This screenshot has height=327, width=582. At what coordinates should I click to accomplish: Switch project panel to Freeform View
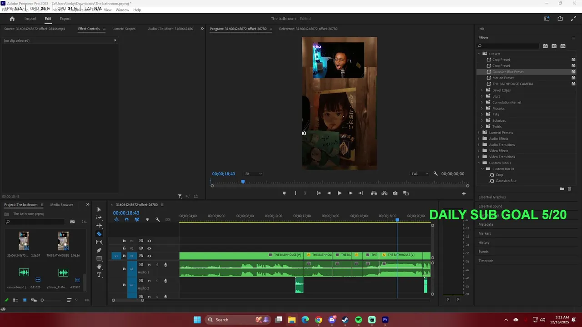point(33,300)
